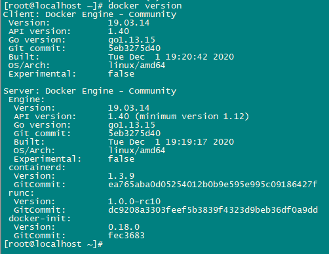Click the 'containerd:' section label
Screen dimensions: 329x254
pyautogui.click(x=37, y=168)
